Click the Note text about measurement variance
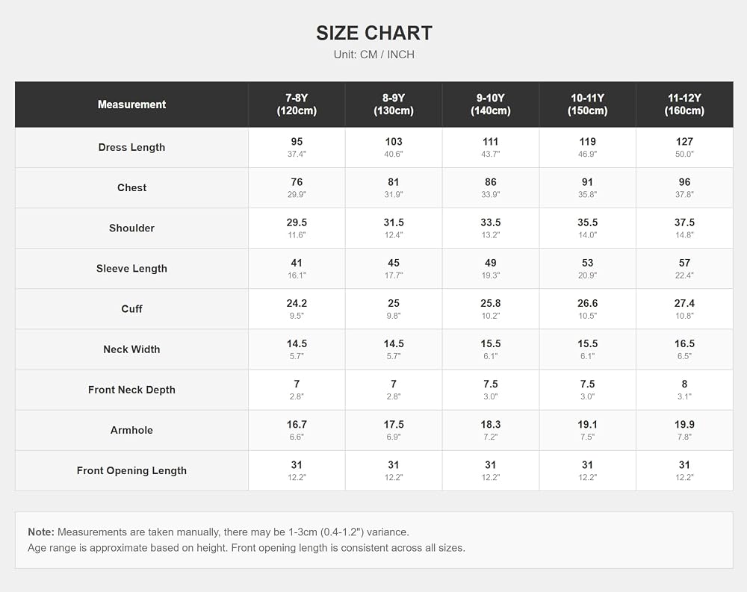The image size is (747, 592). (218, 532)
